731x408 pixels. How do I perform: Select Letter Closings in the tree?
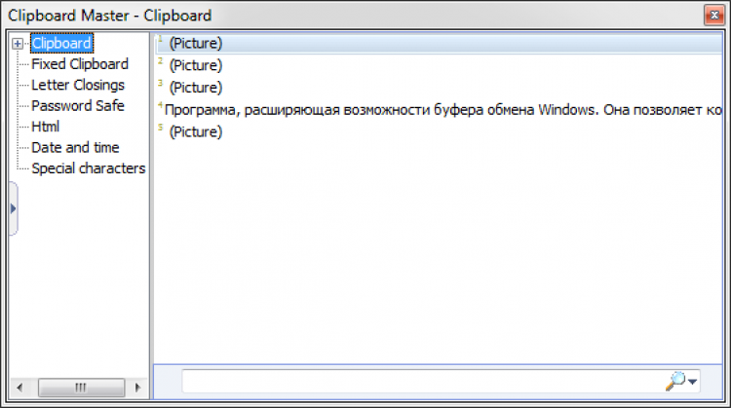(x=78, y=85)
